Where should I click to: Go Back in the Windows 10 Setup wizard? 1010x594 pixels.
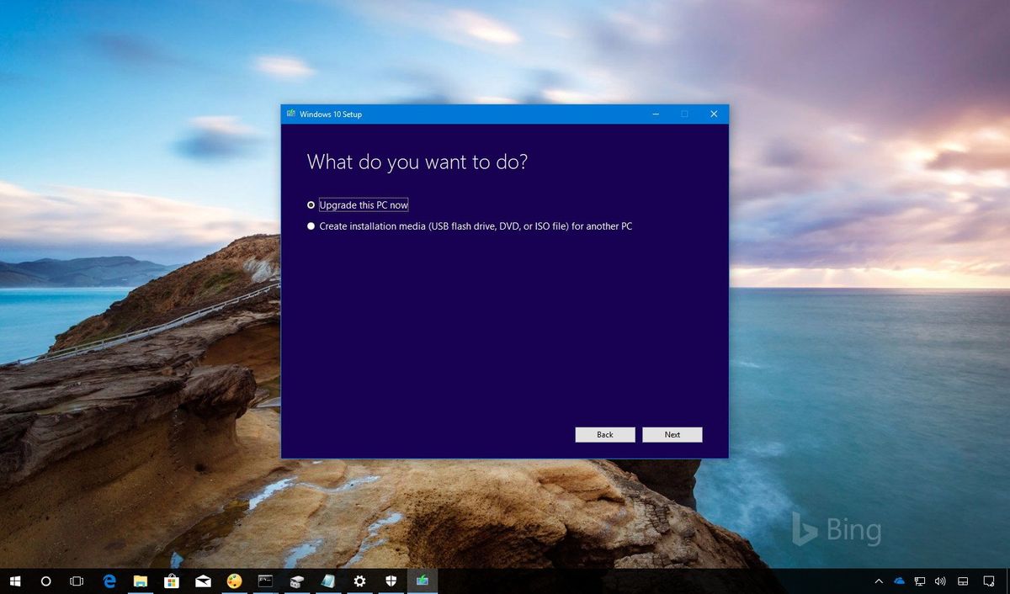click(604, 434)
